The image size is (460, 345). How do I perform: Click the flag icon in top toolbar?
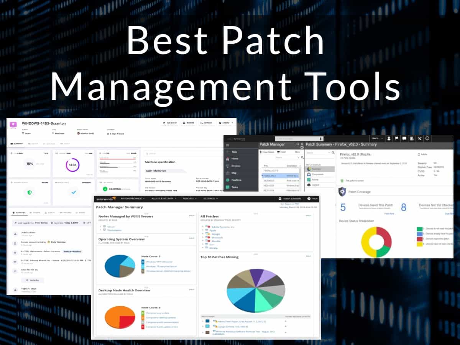[396, 138]
